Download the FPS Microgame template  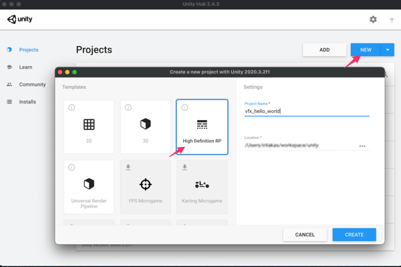pos(128,168)
